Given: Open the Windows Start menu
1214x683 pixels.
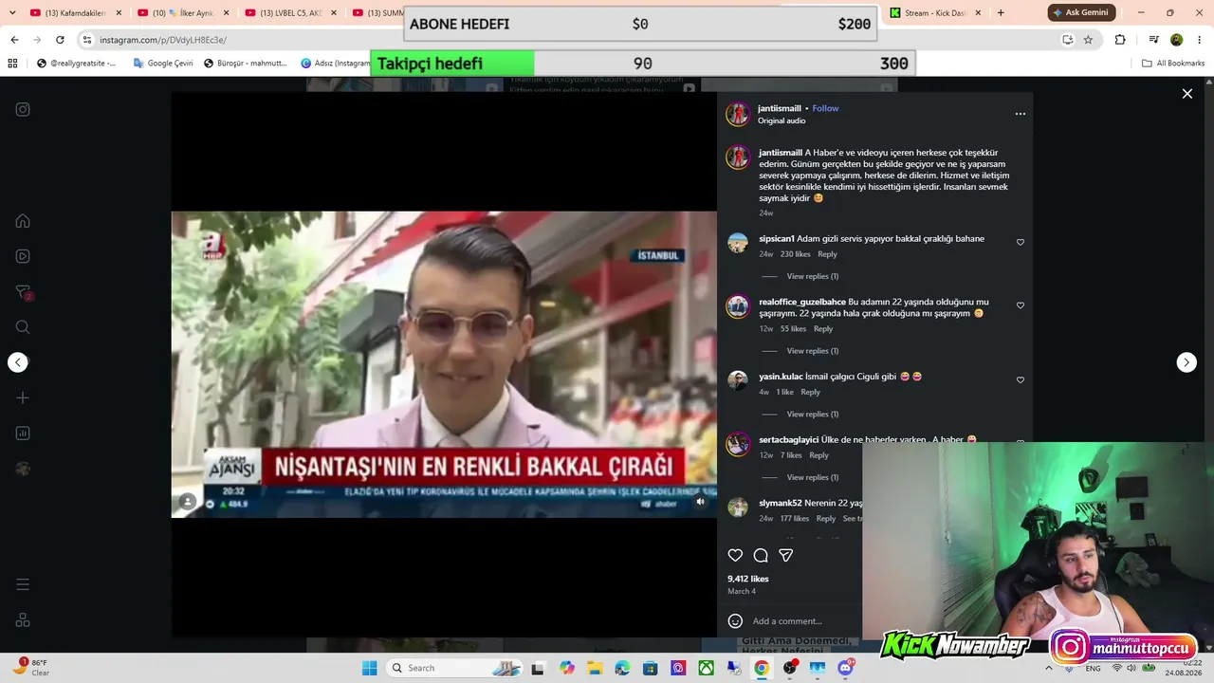Looking at the screenshot, I should pyautogui.click(x=369, y=668).
